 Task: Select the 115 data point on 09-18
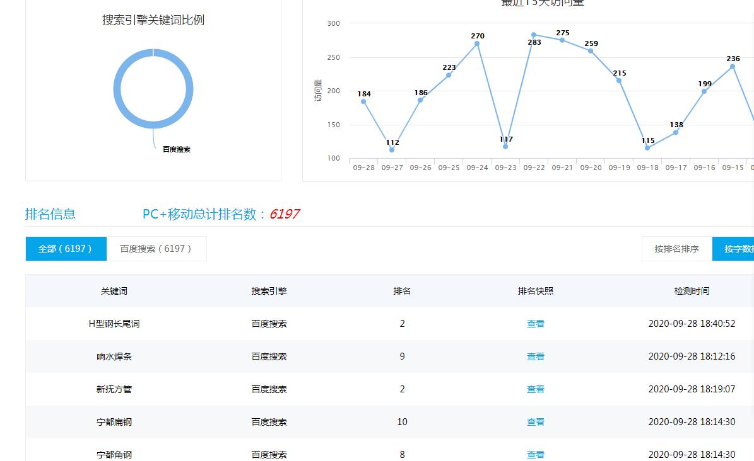647,148
